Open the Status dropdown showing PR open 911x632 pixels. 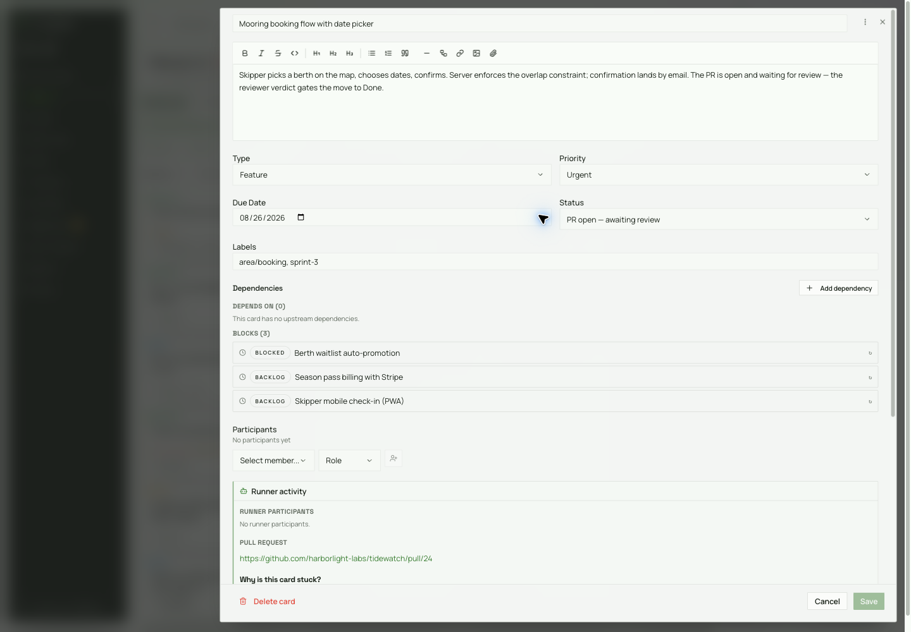(719, 219)
